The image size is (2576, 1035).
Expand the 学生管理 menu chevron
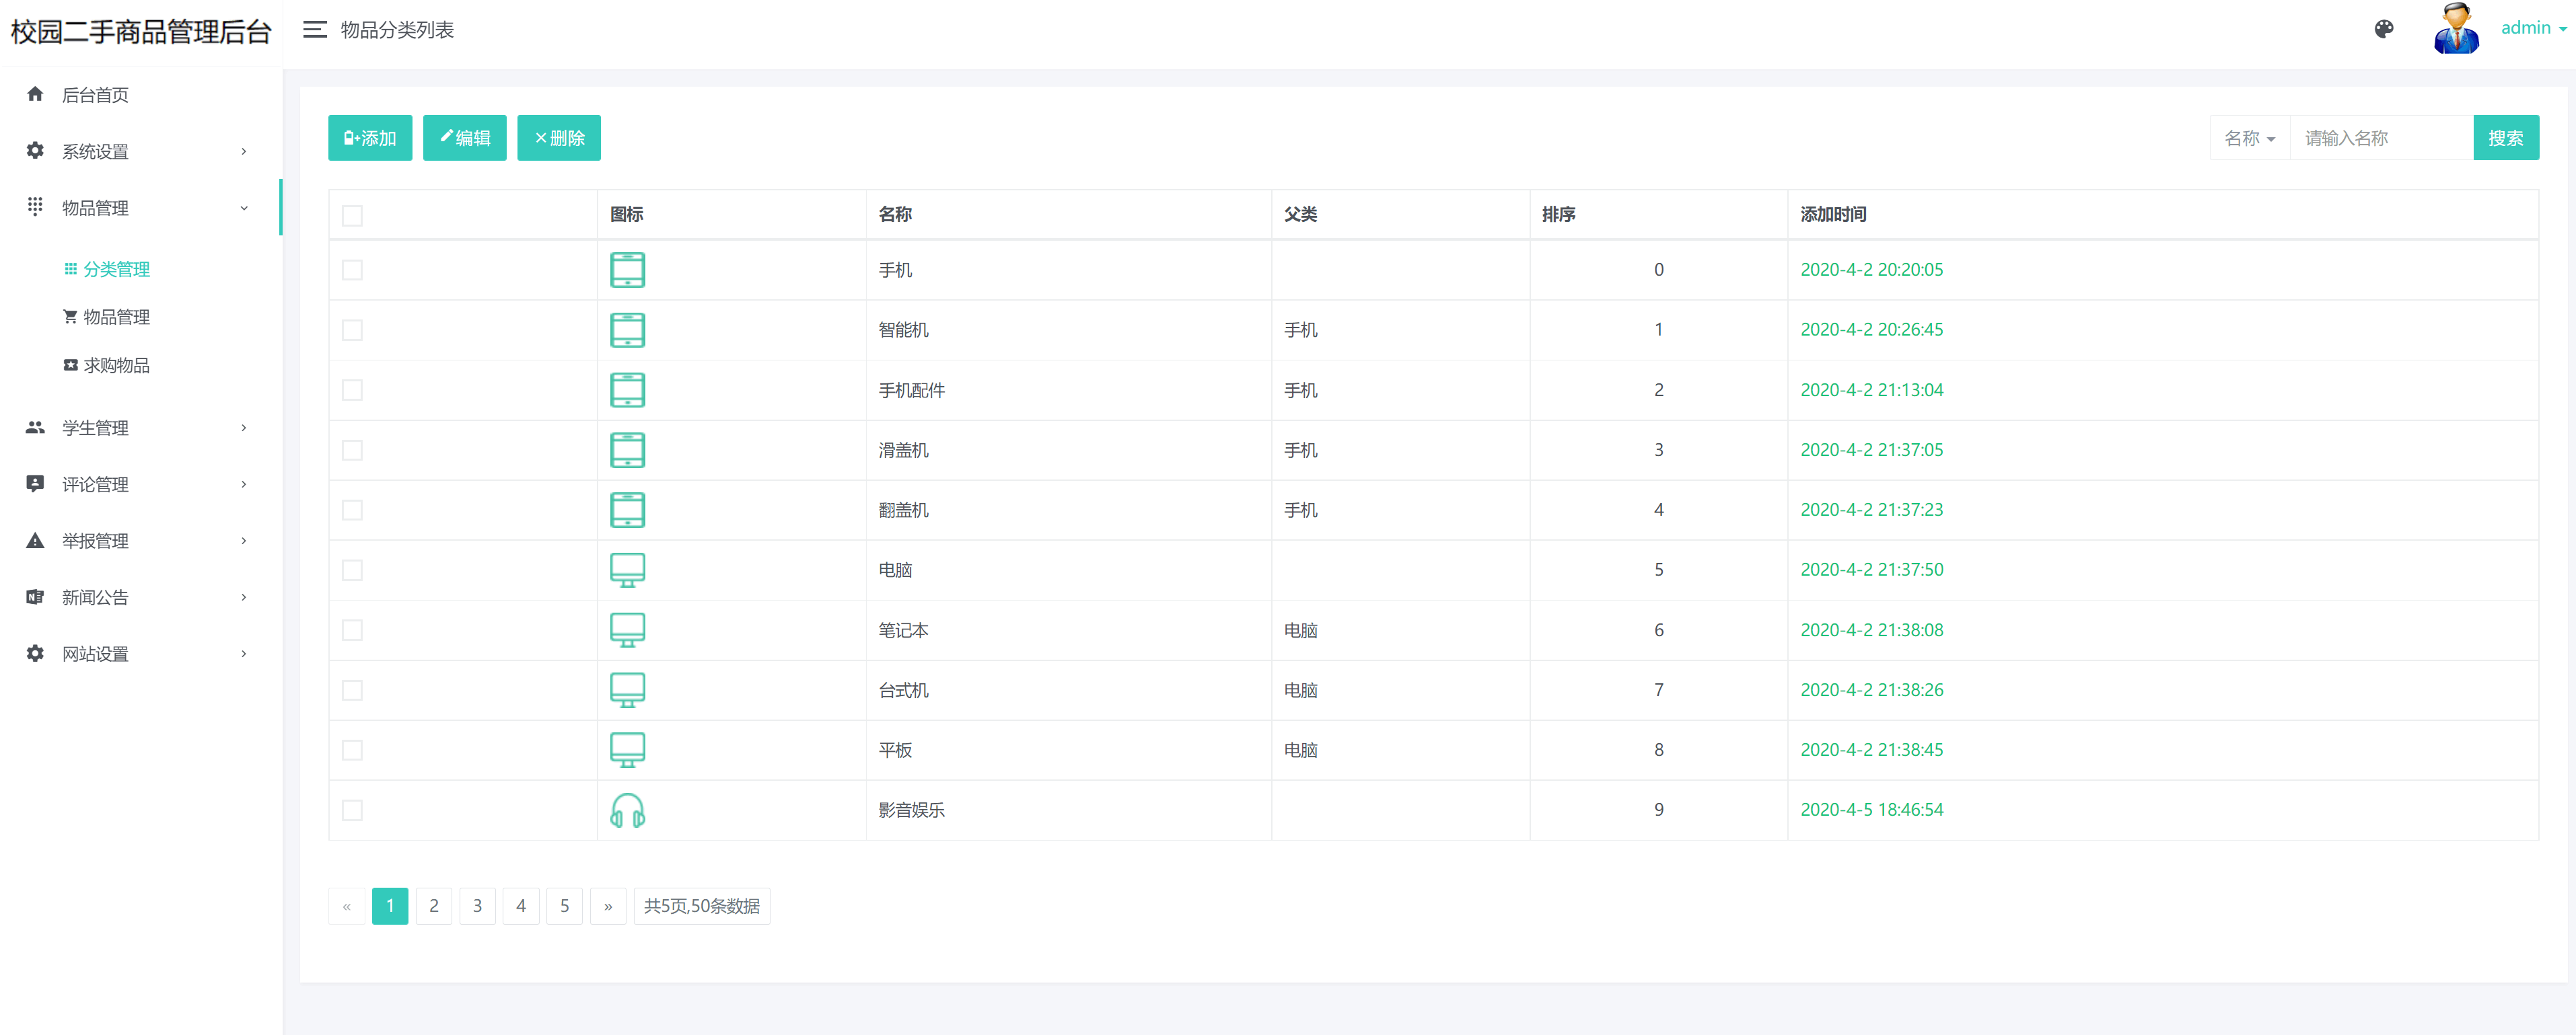(243, 428)
